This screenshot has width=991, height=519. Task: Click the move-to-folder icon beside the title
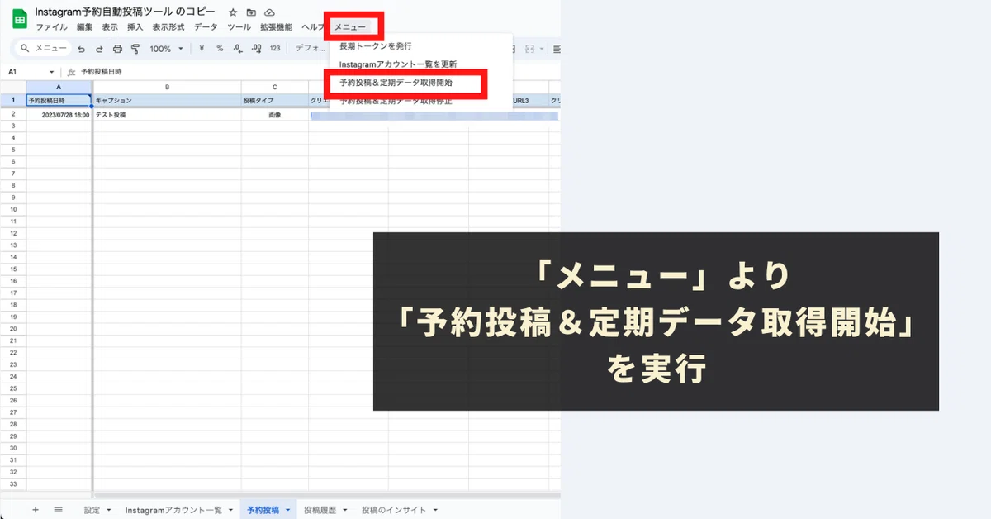coord(251,12)
